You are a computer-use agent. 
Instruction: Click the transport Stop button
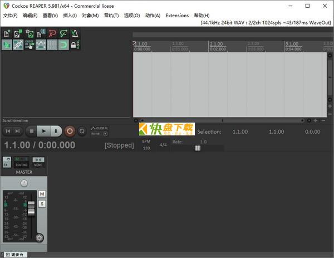32,131
